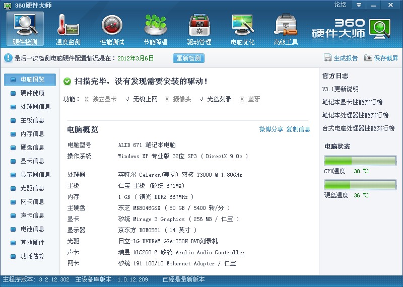Open the 论坛 forum link

(x=341, y=5)
